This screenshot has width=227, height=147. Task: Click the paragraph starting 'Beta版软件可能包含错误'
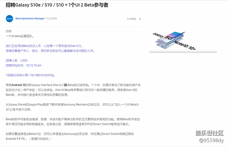[73, 122]
